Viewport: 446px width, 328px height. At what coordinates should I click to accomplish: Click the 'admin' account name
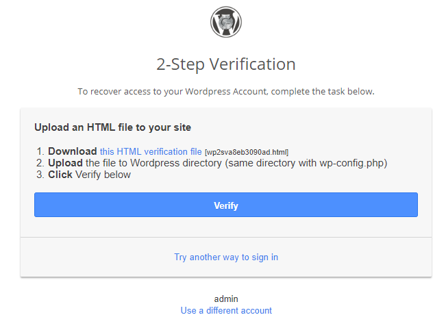pyautogui.click(x=226, y=299)
